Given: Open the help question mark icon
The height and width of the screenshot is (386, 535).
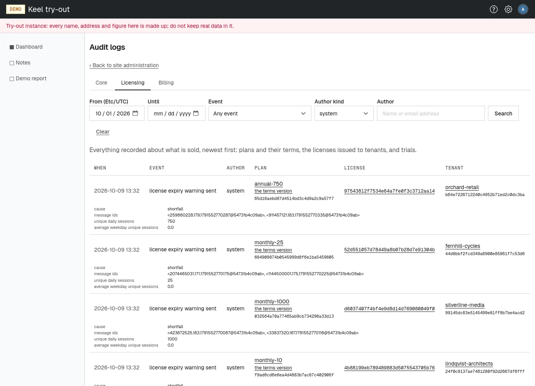Looking at the screenshot, I should pos(494,9).
